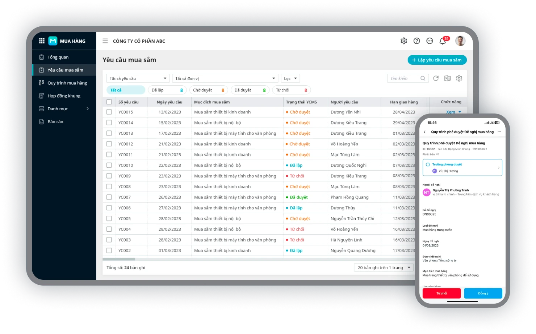
Task: Toggle the hamburger sidebar menu
Action: (x=105, y=41)
